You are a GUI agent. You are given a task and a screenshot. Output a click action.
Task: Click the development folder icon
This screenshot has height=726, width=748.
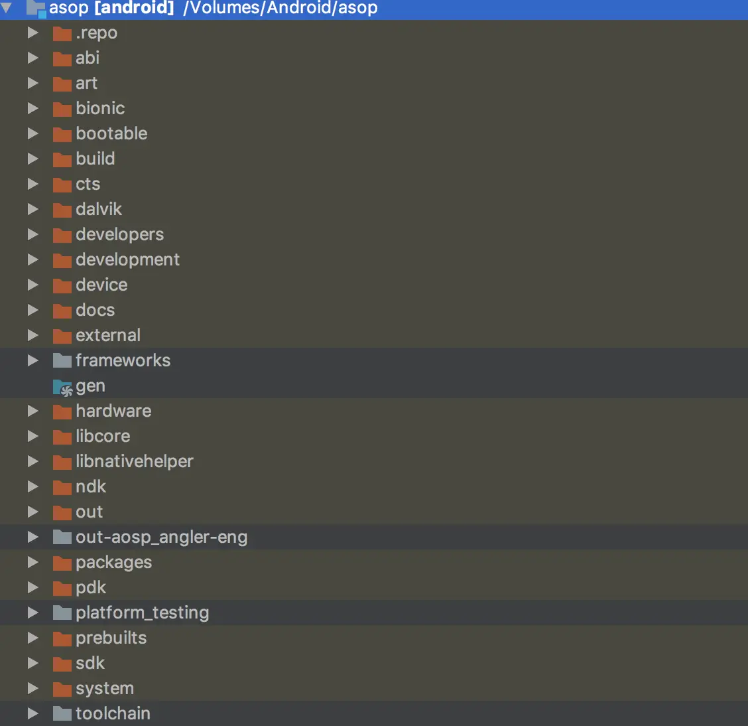62,261
